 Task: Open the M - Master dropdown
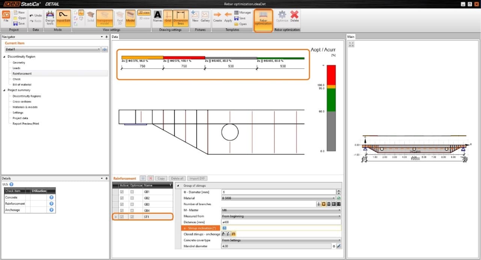click(x=281, y=210)
